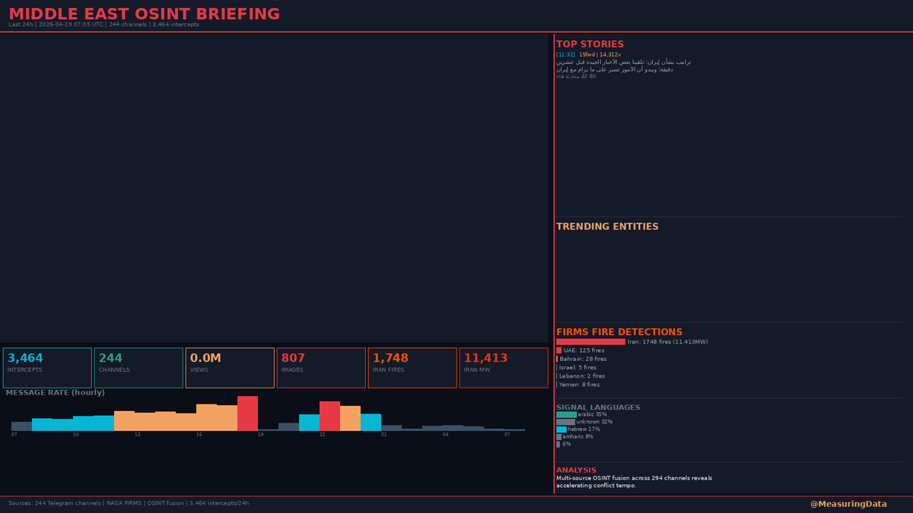Click the red bar at hour 22

[329, 416]
